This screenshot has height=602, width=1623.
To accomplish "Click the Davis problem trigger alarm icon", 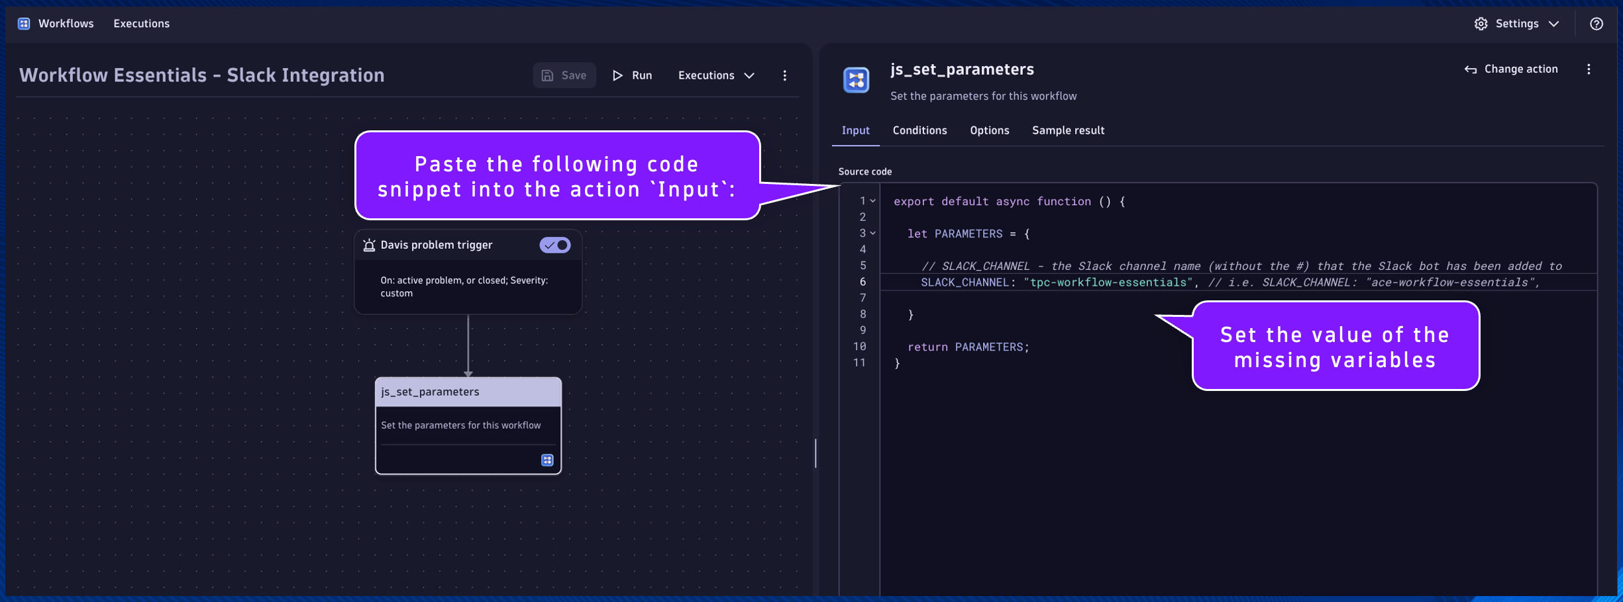I will [x=370, y=245].
